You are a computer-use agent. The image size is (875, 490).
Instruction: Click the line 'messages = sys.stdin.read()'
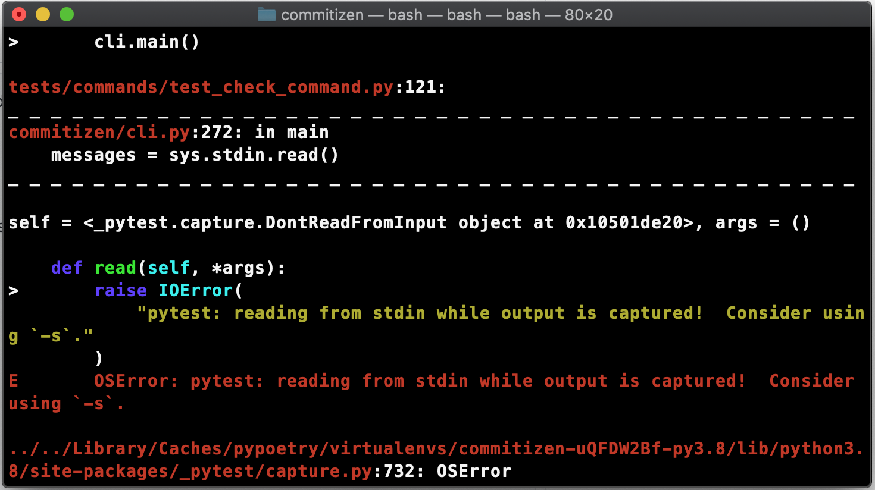[195, 155]
